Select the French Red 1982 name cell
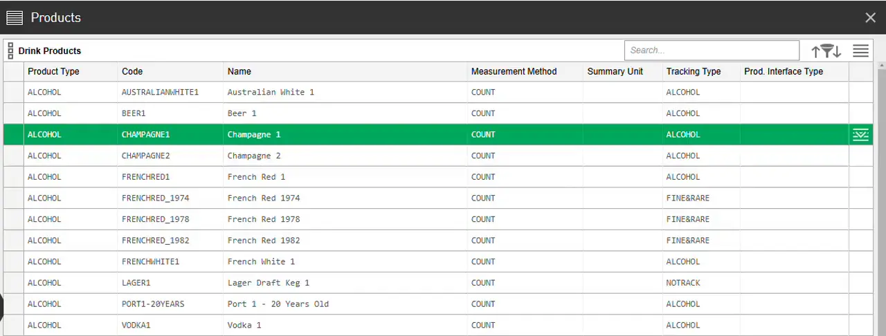This screenshot has height=336, width=886. 345,241
